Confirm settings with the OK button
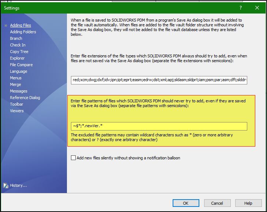 (186, 203)
